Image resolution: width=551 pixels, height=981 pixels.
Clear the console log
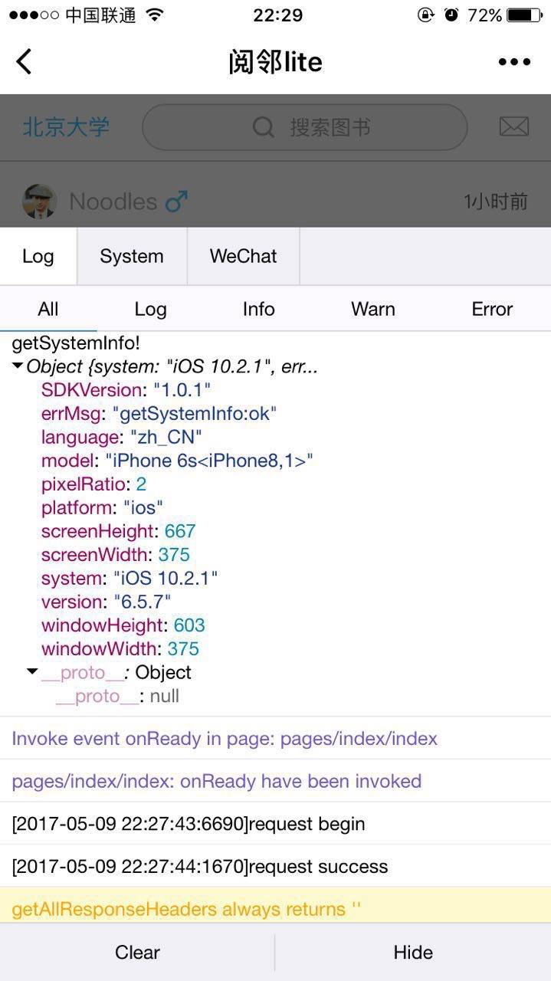[137, 952]
